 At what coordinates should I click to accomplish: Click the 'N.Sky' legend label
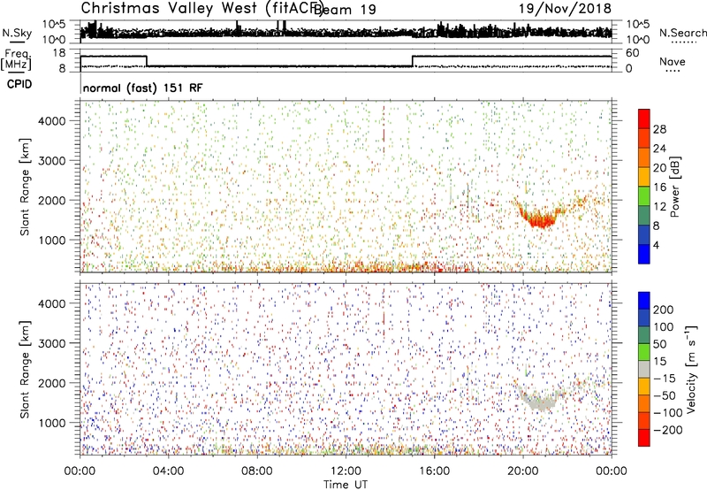coord(17,33)
